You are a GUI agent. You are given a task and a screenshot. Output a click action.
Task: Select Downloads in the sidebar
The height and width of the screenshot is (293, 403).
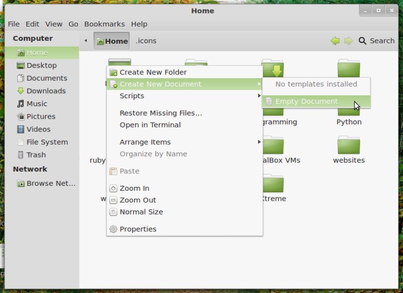(x=40, y=91)
